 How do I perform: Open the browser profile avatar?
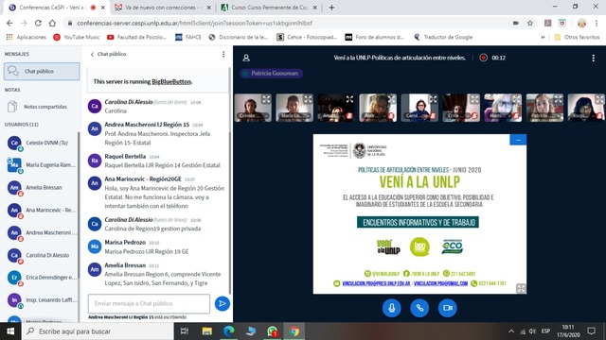pyautogui.click(x=581, y=23)
